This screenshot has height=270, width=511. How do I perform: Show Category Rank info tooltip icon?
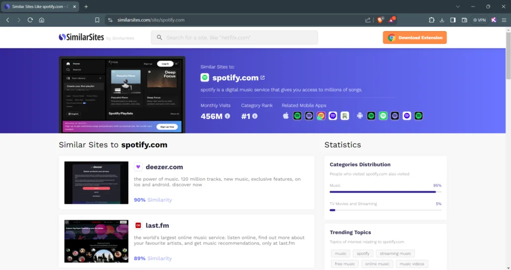point(255,116)
